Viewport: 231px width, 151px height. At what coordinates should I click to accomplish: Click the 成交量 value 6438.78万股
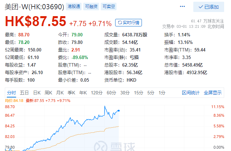135,35
